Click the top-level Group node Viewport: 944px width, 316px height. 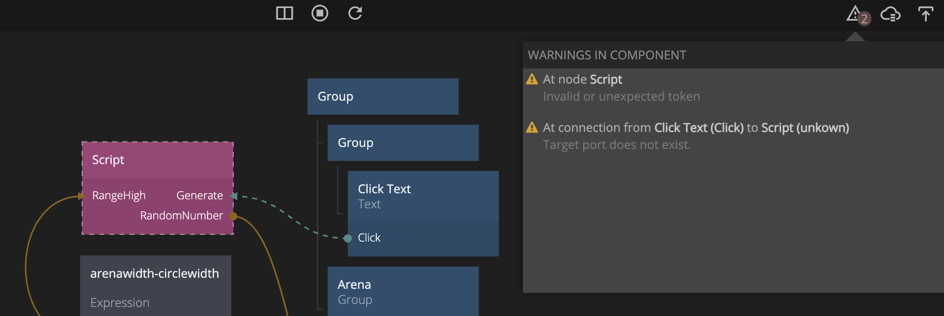tap(383, 97)
